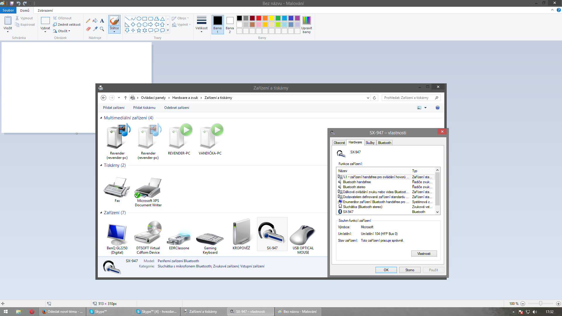562x316 pixels.
Task: Click the Vlastnosti button
Action: click(424, 254)
